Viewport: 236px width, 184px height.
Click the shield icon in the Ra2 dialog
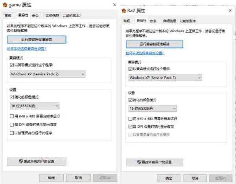[139, 162]
